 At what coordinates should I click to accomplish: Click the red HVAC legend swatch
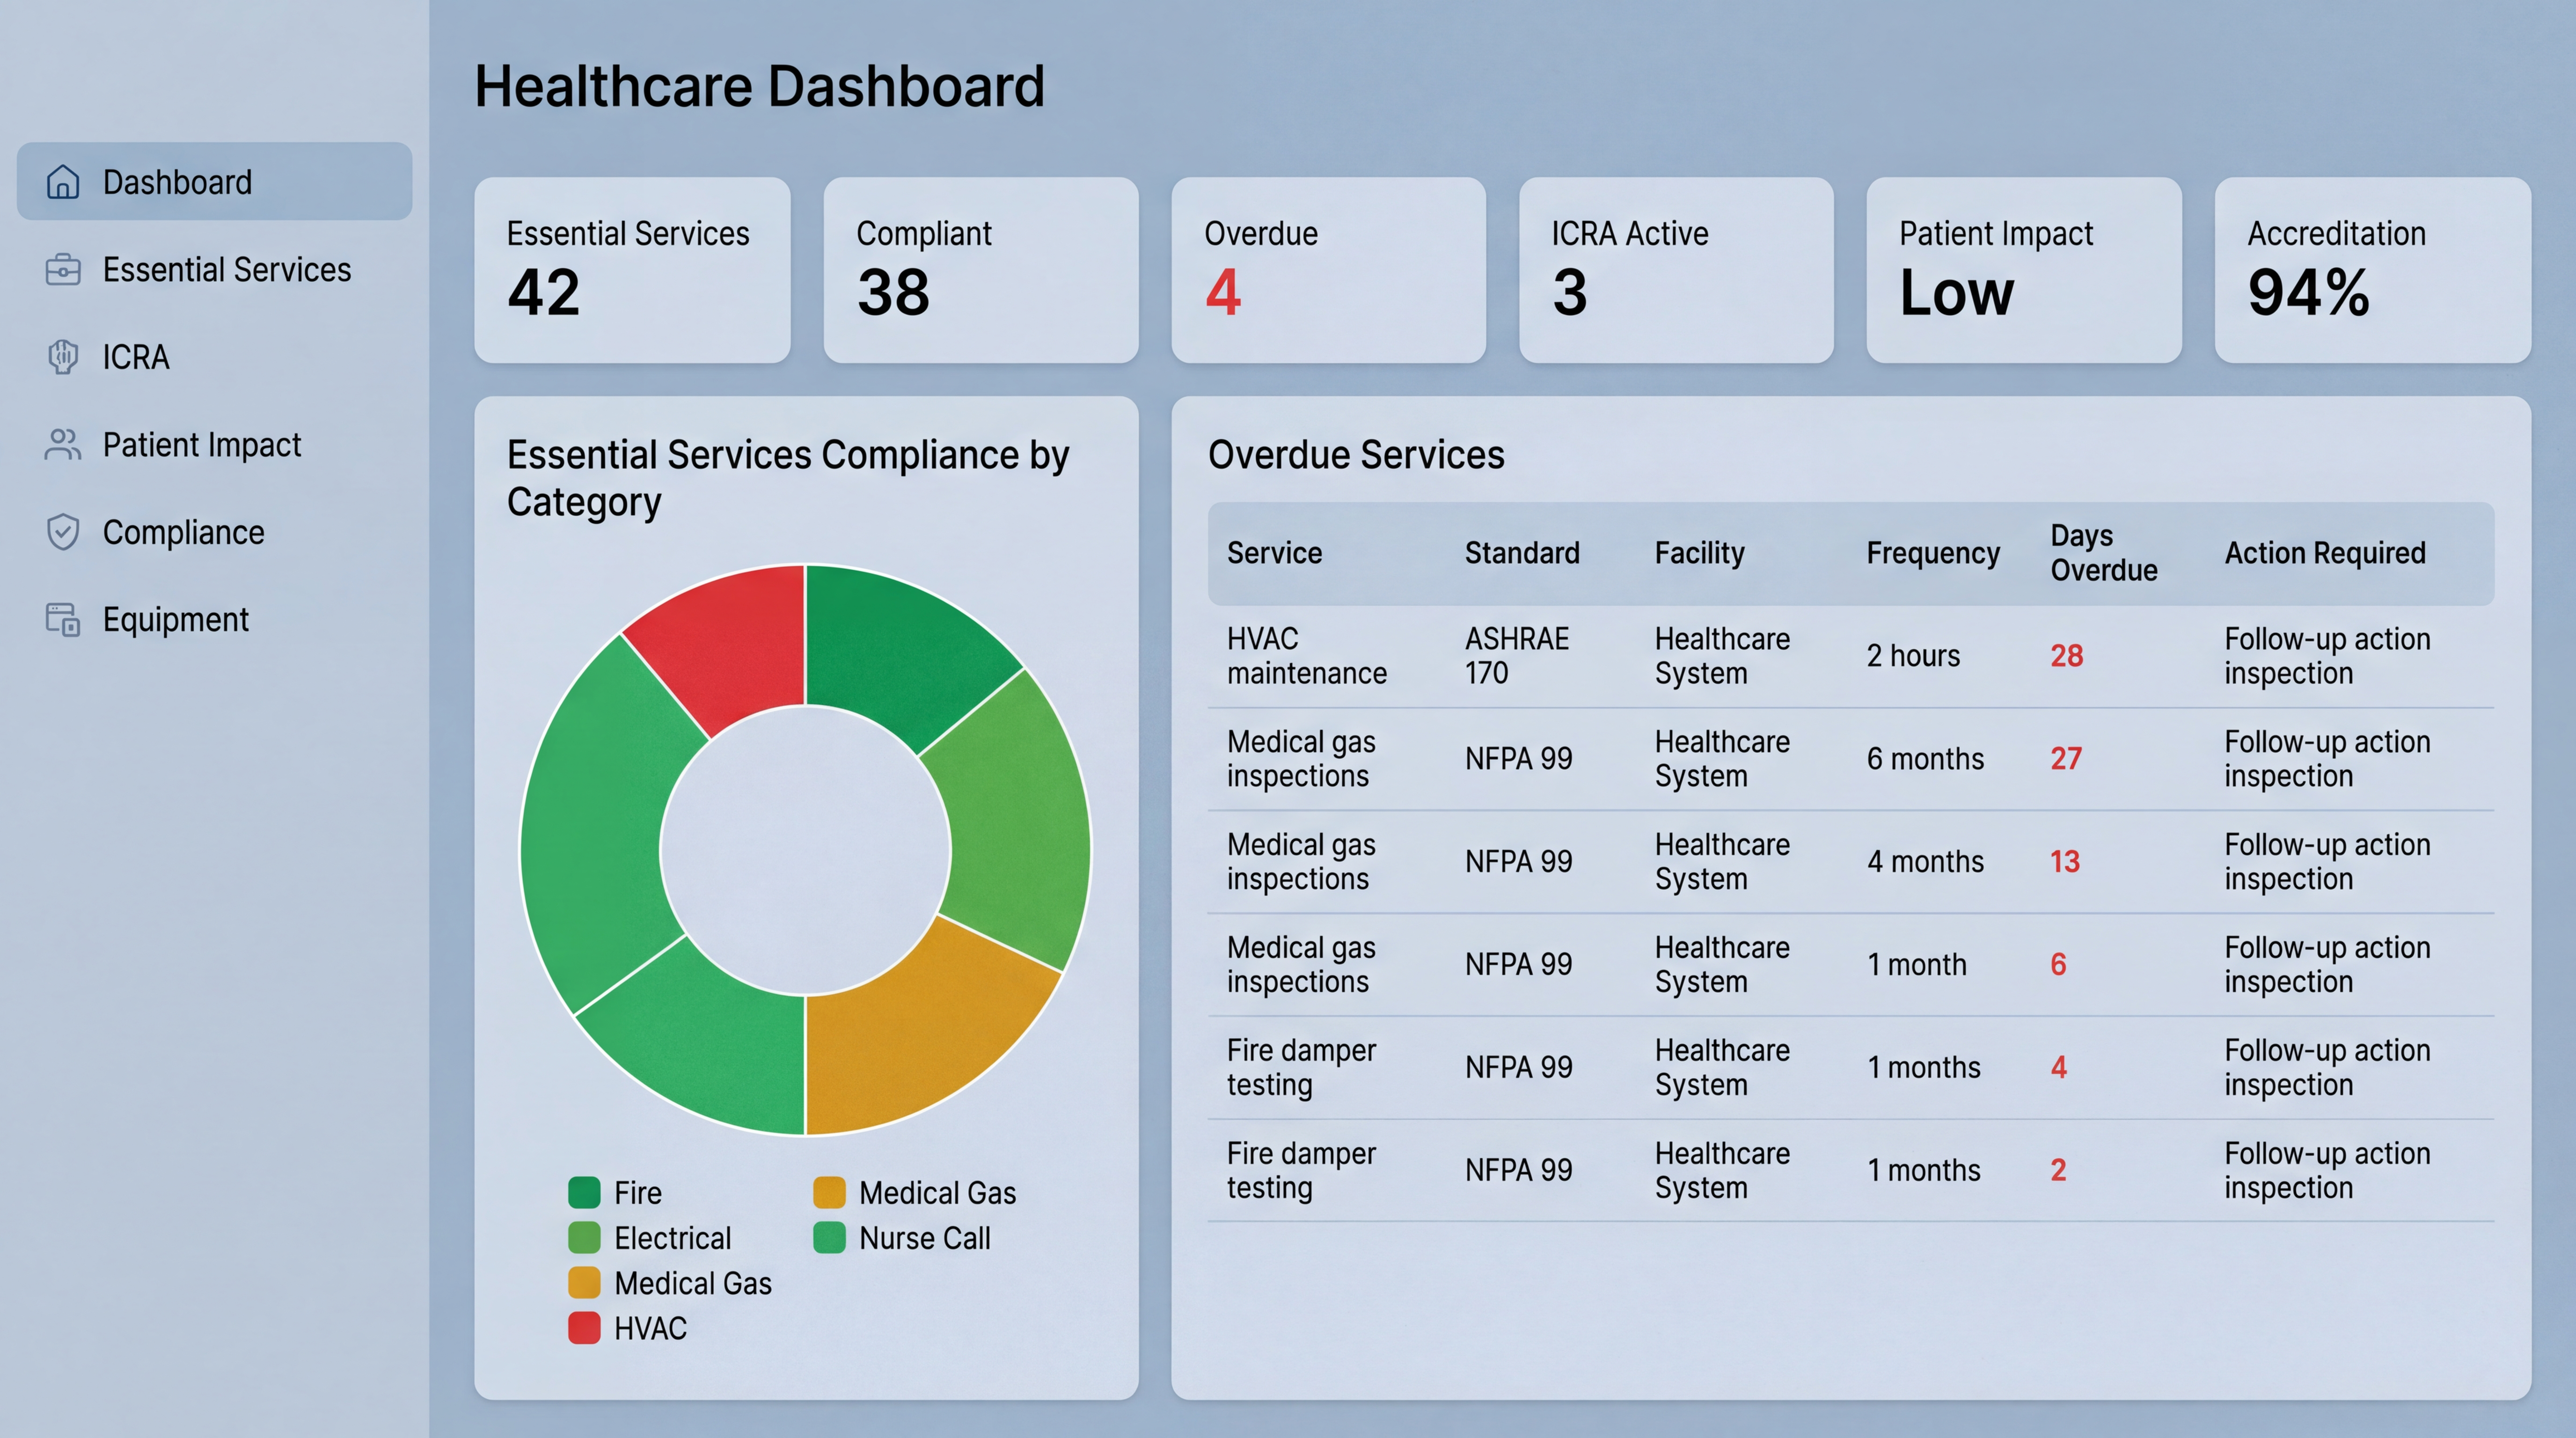(584, 1328)
